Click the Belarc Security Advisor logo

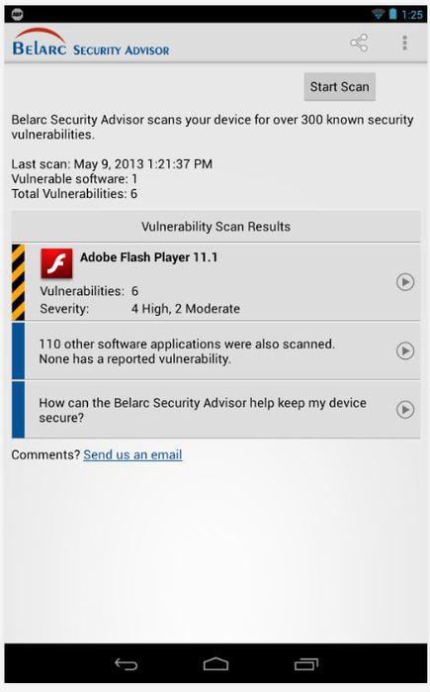[x=91, y=43]
